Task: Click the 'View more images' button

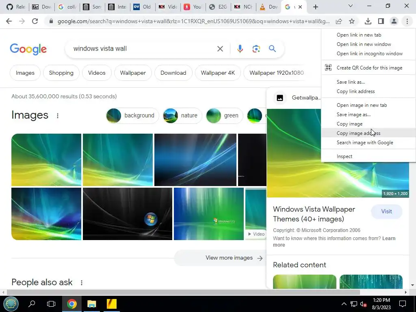Action: pyautogui.click(x=220, y=258)
